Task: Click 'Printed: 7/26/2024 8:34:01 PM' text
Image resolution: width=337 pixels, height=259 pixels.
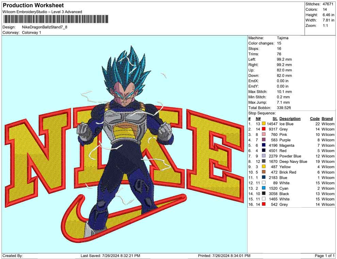Action: coord(224,256)
